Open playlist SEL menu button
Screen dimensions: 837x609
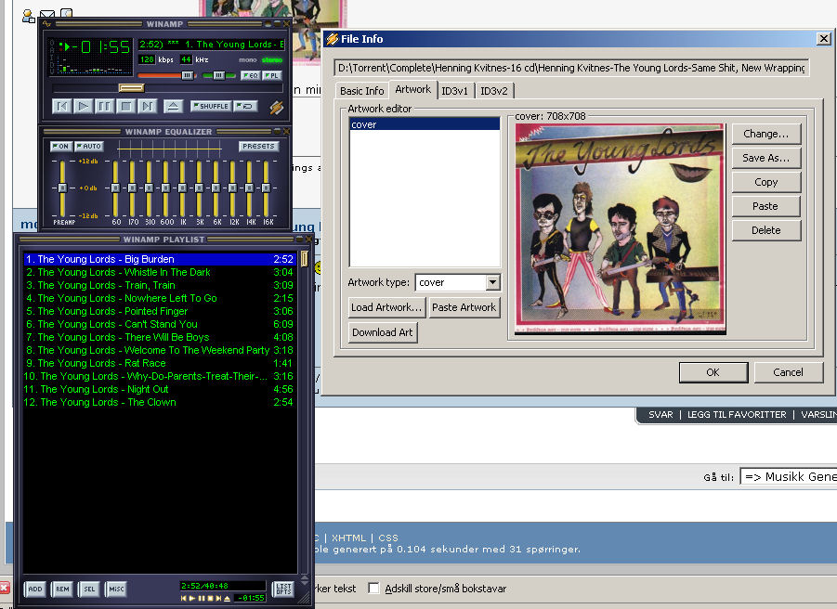coord(89,590)
